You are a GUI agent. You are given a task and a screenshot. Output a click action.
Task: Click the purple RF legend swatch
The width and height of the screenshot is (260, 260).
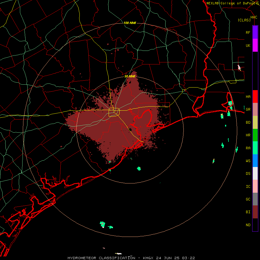[x=255, y=32]
